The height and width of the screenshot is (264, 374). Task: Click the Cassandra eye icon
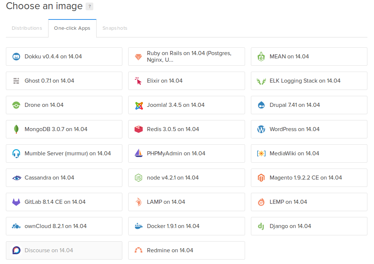click(x=17, y=178)
